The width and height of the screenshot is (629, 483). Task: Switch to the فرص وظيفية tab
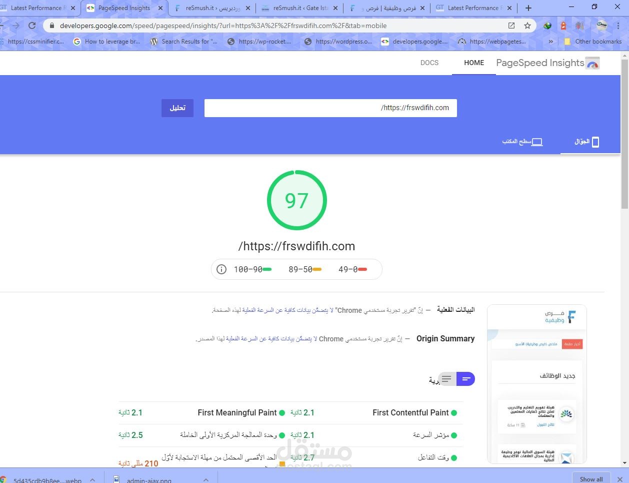387,8
